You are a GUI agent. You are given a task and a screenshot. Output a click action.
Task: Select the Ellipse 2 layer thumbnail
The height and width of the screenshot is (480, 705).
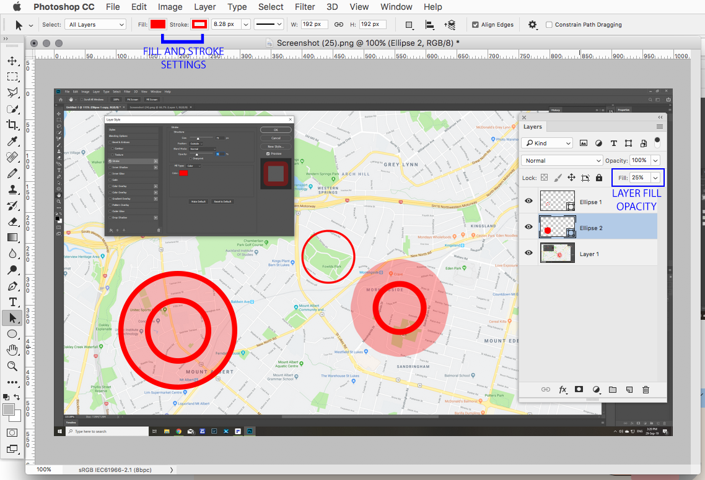(x=557, y=226)
